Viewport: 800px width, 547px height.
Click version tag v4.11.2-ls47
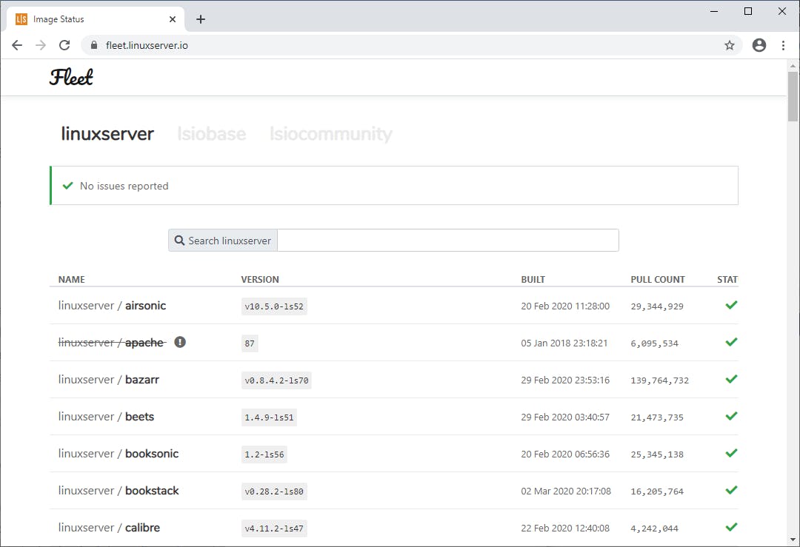point(274,528)
